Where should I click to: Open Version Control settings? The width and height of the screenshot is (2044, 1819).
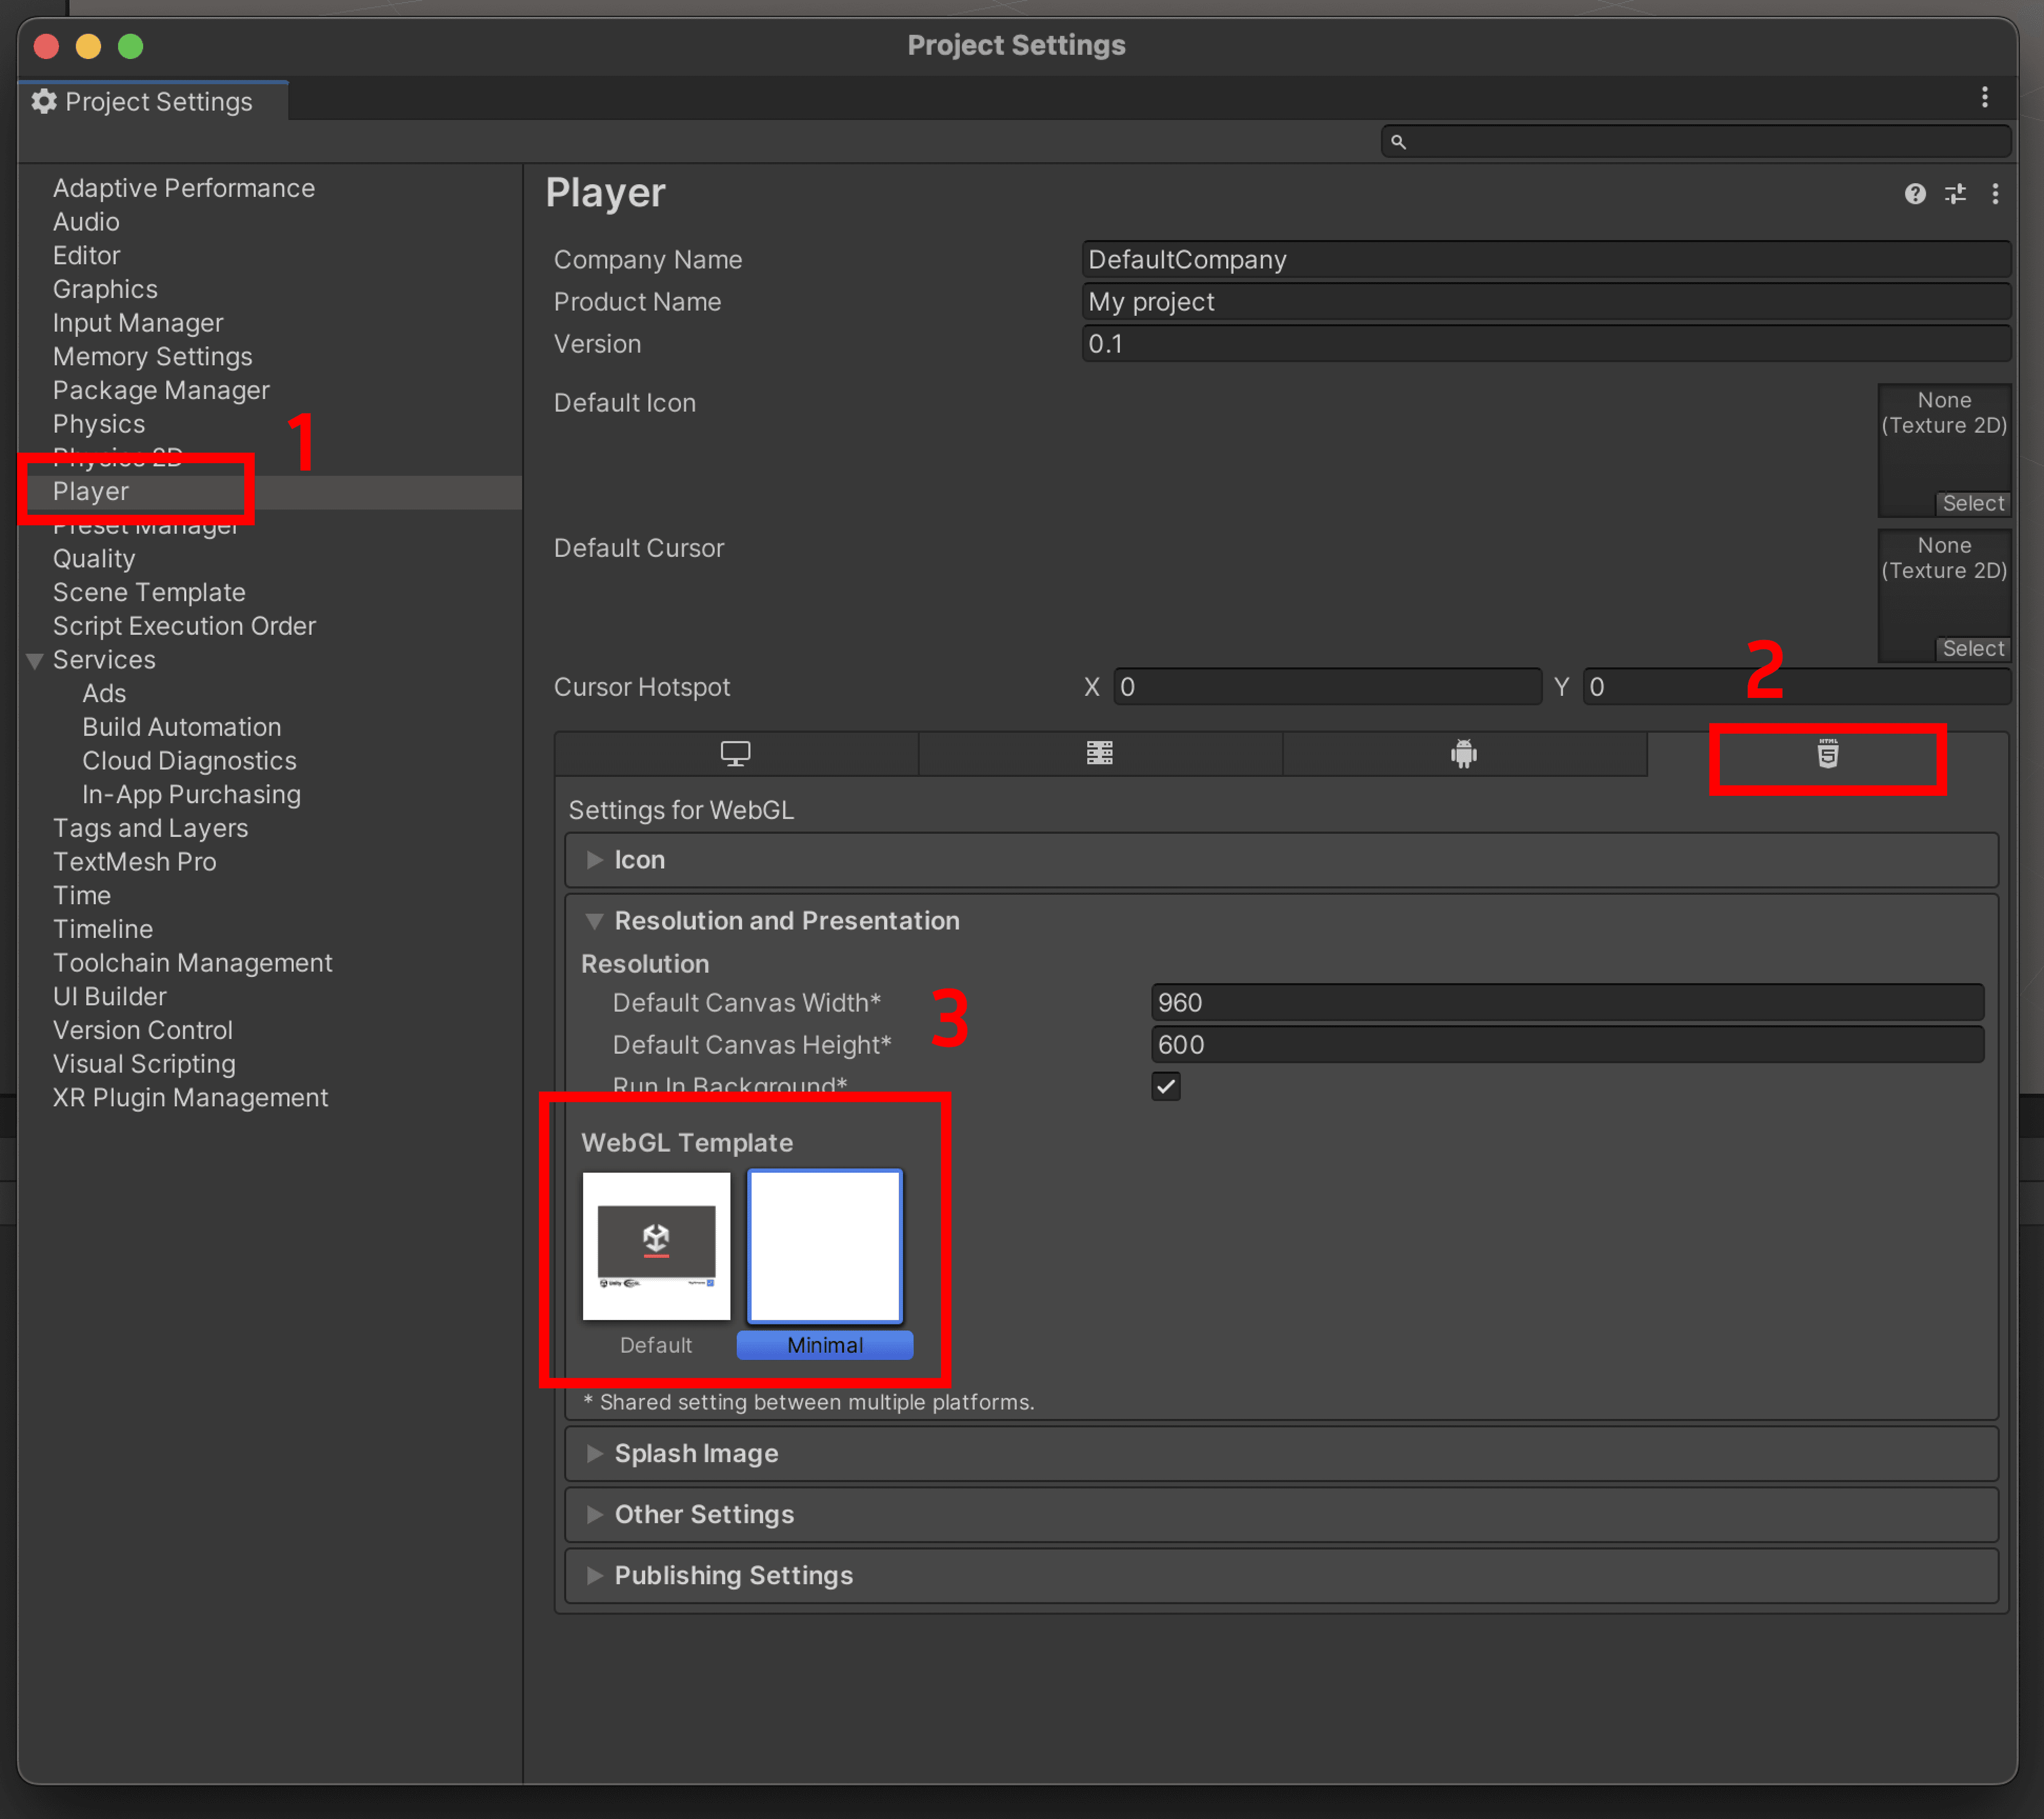[142, 1031]
